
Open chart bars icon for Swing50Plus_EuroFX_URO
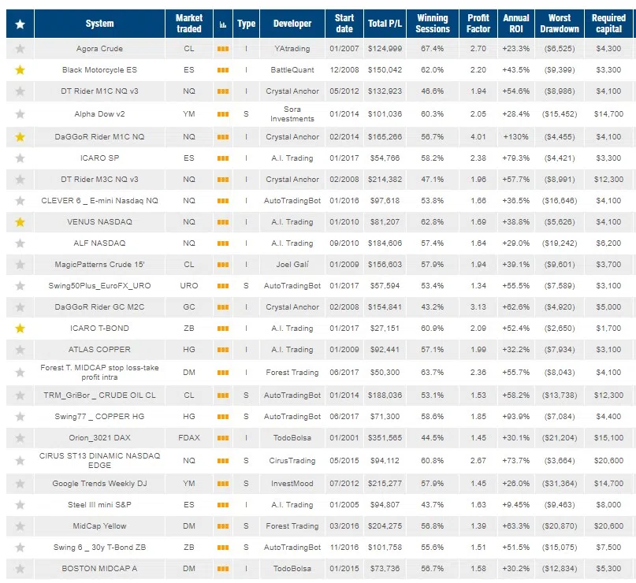tap(223, 286)
